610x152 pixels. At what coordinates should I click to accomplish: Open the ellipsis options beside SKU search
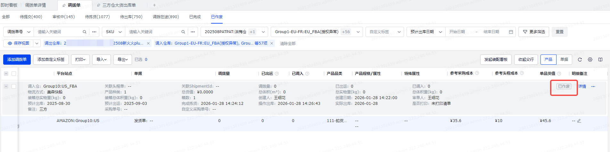193,32
